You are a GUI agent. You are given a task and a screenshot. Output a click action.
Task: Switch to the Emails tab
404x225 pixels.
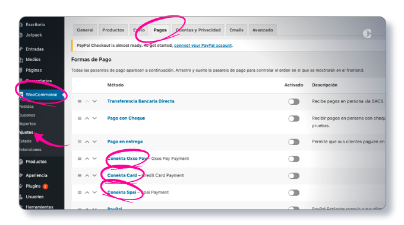[x=236, y=30]
